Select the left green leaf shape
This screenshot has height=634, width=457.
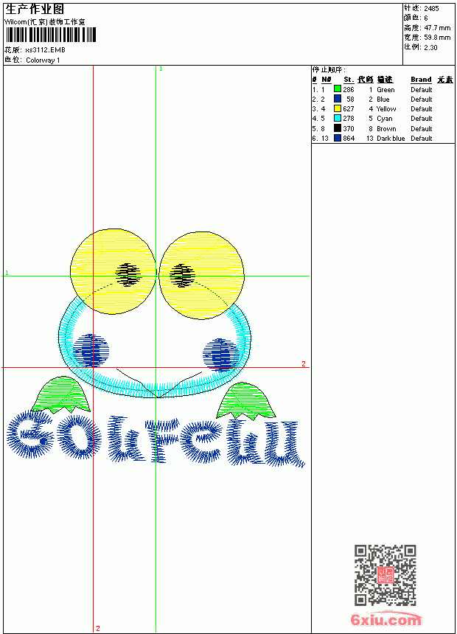click(60, 394)
